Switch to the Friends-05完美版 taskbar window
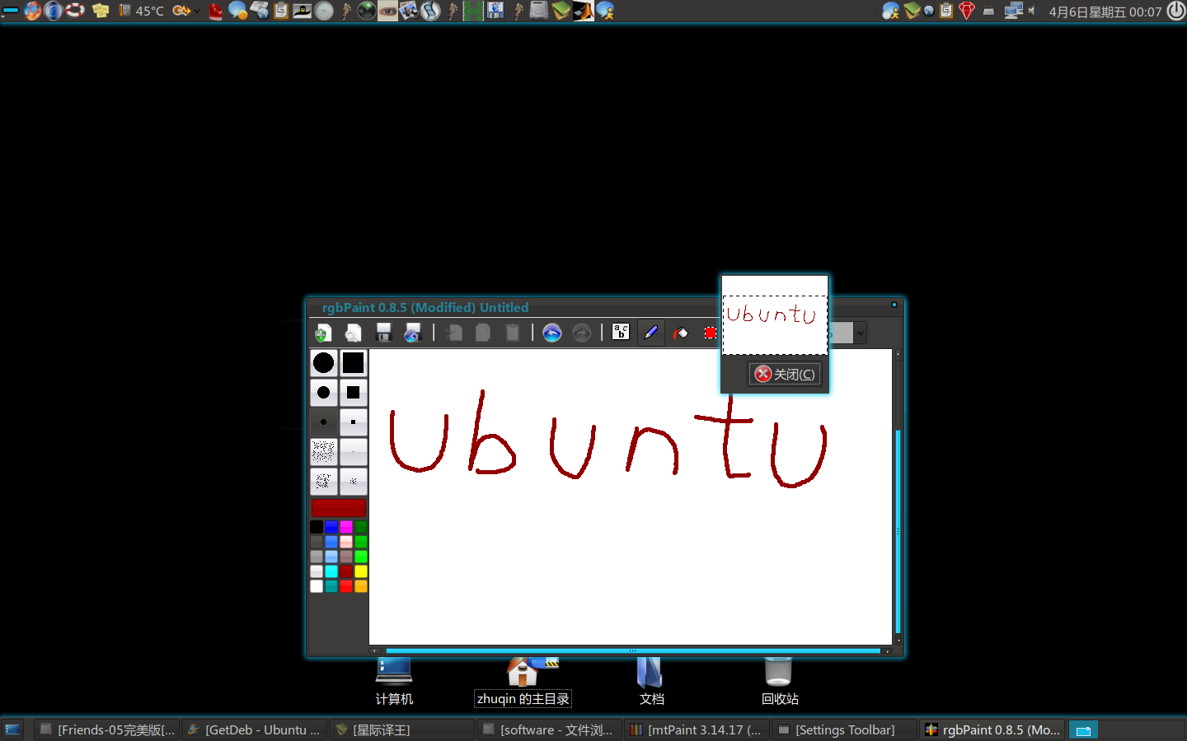1187x741 pixels. click(x=107, y=729)
